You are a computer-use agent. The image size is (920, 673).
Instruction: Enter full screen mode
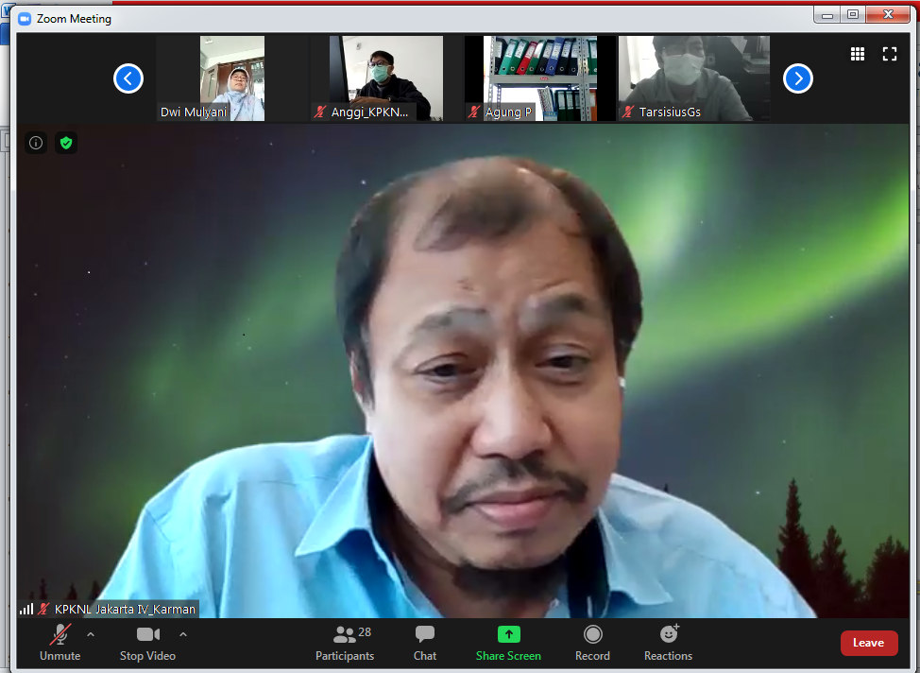point(889,54)
